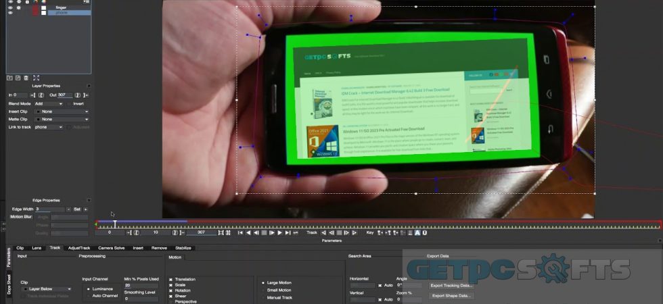Toggle the Translation motion checkbox
Viewport: 663px width, 304px height.
pyautogui.click(x=170, y=279)
